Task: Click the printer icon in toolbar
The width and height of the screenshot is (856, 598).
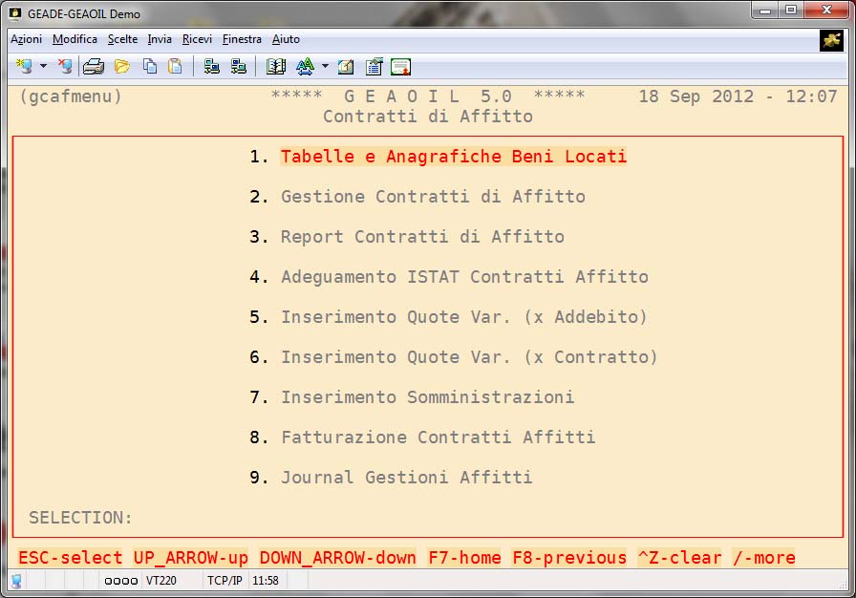Action: (93, 66)
